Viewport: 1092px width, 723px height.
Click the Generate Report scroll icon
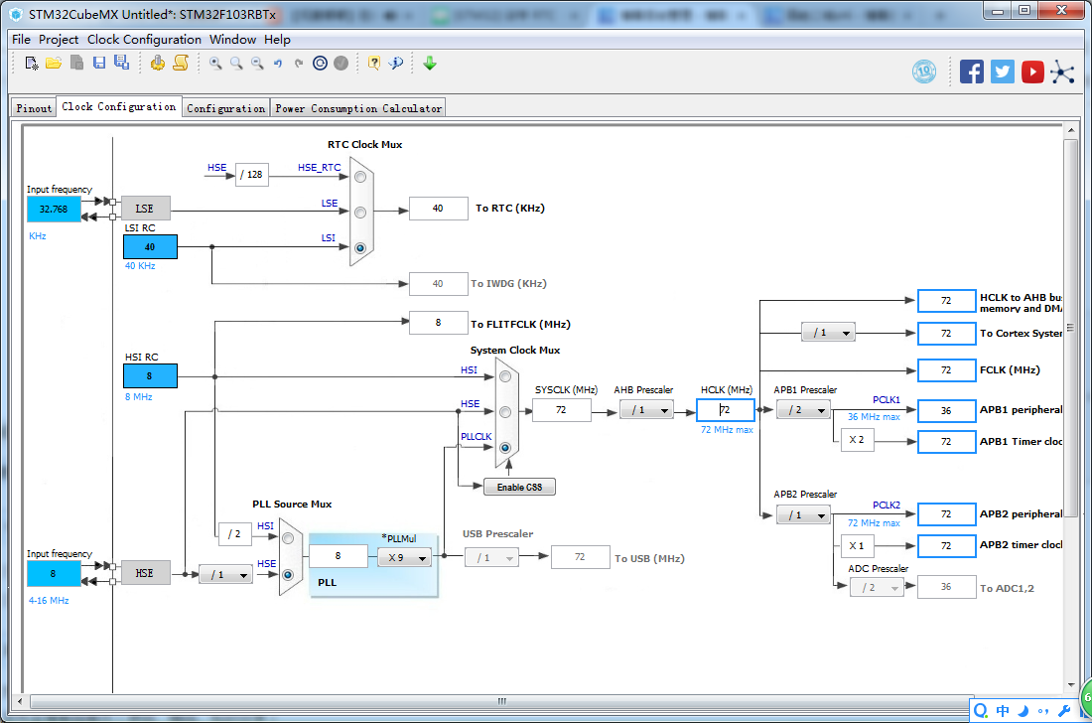click(x=181, y=64)
